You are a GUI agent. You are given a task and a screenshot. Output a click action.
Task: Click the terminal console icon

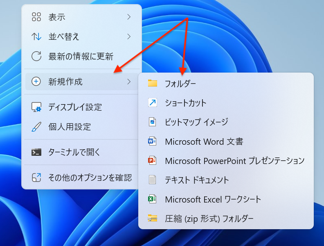36,152
